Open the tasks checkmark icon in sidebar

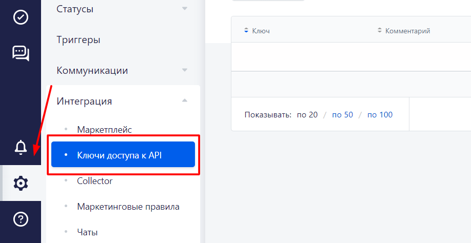point(21,17)
